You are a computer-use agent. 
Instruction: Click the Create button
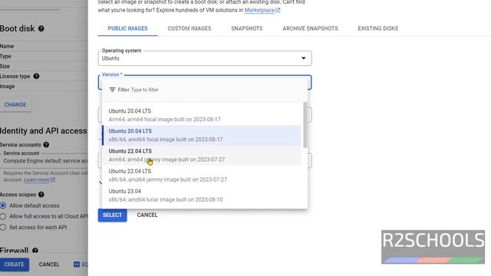click(14, 264)
